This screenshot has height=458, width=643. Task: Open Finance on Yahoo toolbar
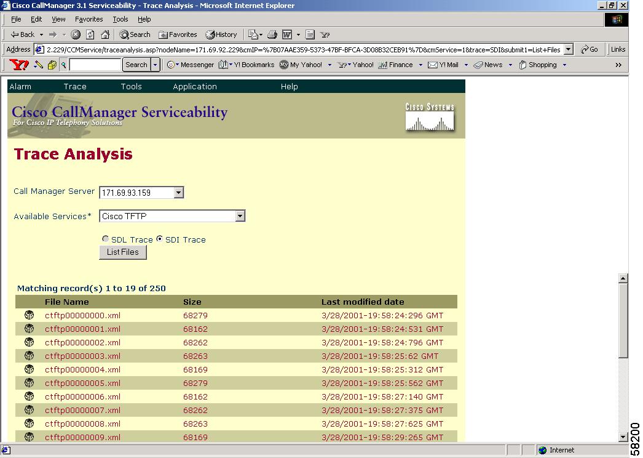coord(395,65)
